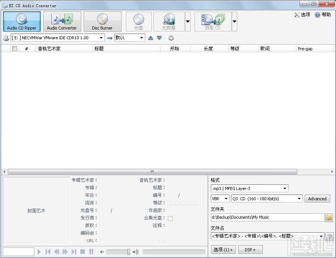Select the Audio CD Ripper tool
The width and height of the screenshot is (336, 258).
(x=21, y=22)
